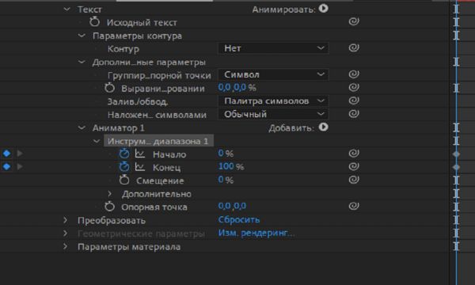Screen dimensions: 475x285
Task: Collapse the Параметры контура group
Action: (x=82, y=36)
